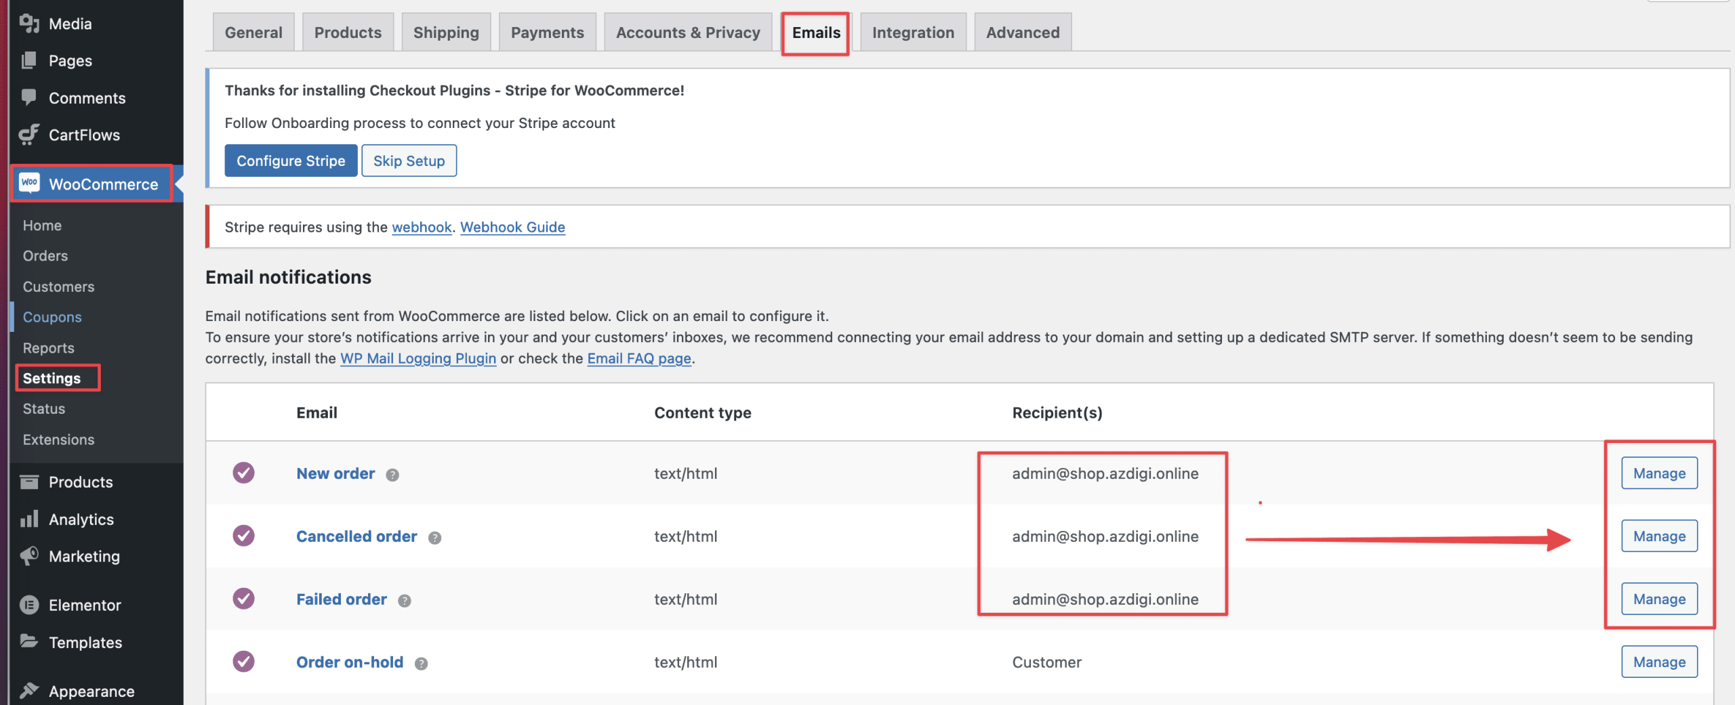Click the Media icon in sidebar
1735x705 pixels.
point(29,24)
